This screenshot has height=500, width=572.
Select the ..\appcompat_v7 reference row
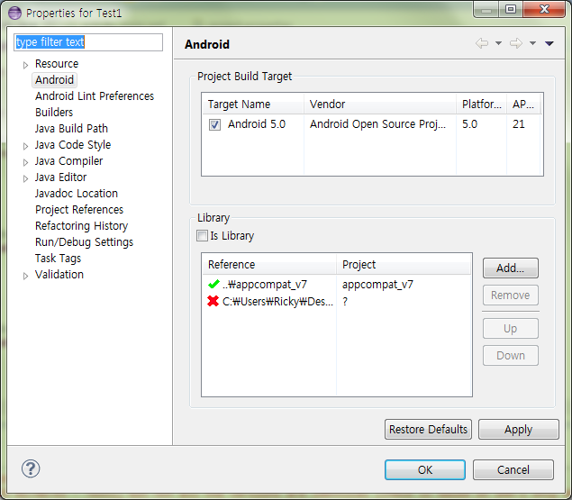pyautogui.click(x=337, y=285)
